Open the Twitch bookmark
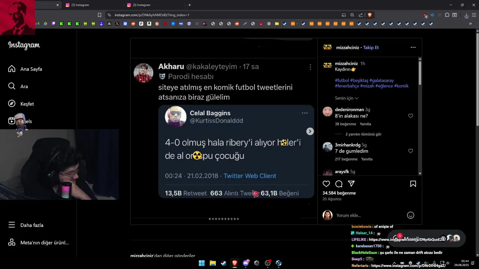Image resolution: width=479 pixels, height=269 pixels. pos(54,24)
